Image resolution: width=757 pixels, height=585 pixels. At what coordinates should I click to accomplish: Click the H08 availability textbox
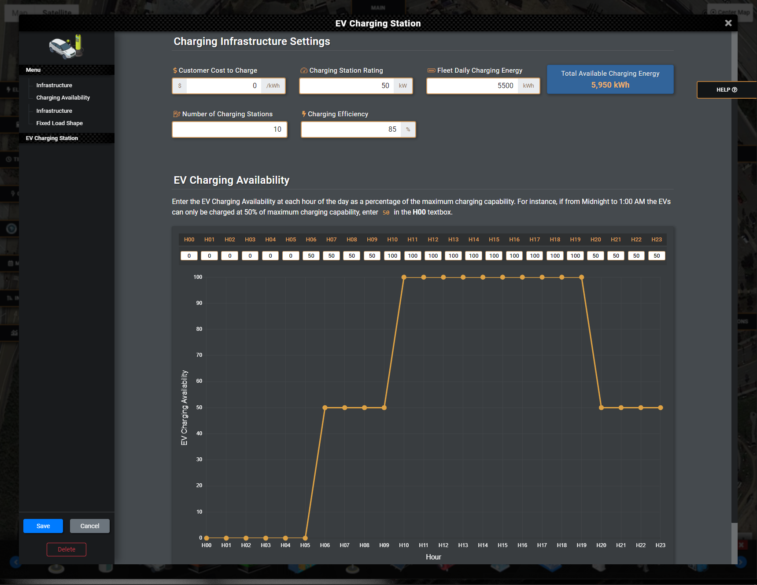[352, 256]
